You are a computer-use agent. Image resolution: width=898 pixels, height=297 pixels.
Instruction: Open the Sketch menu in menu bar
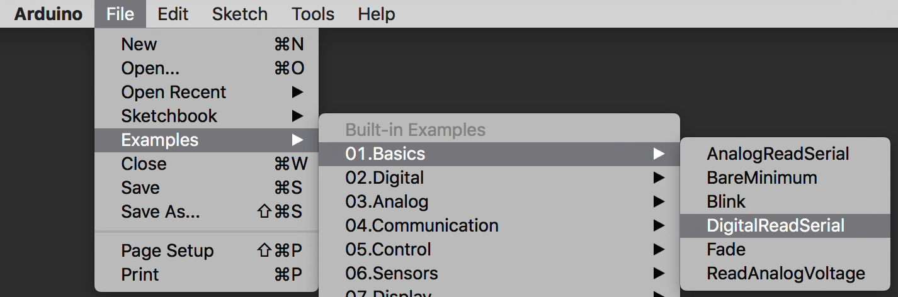click(x=239, y=14)
